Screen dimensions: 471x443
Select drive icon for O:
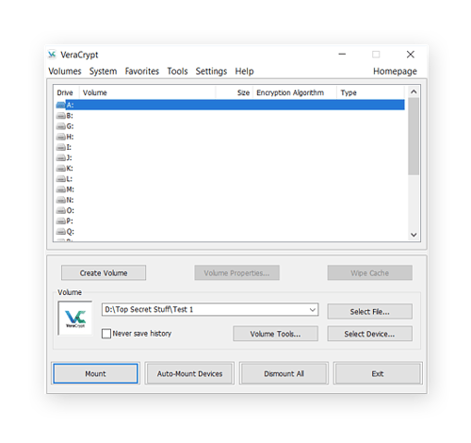(x=60, y=210)
